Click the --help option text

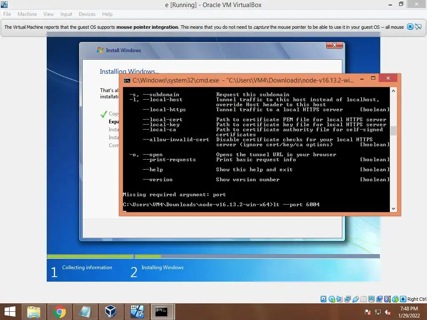click(x=153, y=170)
